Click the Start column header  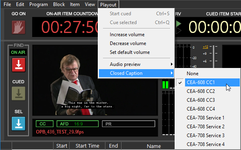tap(62, 146)
